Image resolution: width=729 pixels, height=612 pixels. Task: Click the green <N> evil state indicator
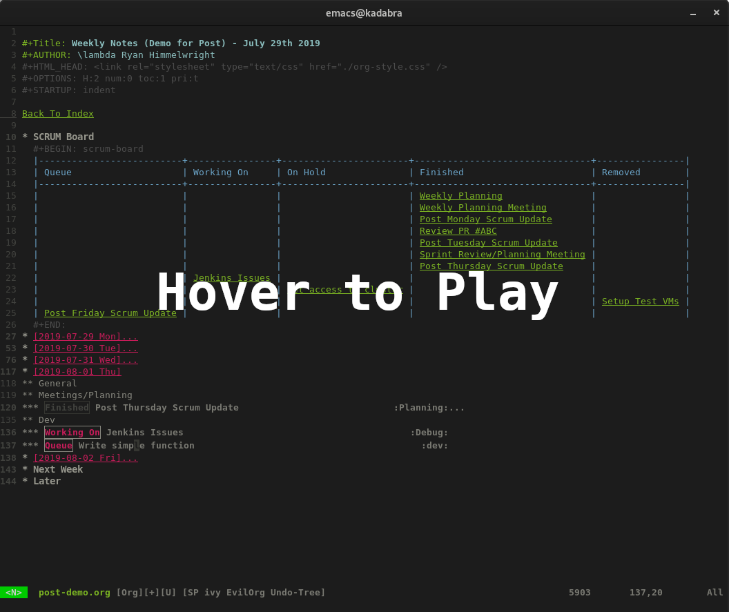pos(13,592)
